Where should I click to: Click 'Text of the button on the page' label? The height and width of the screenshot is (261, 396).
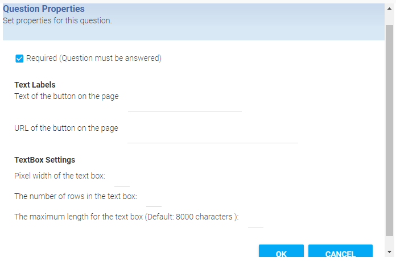click(x=66, y=96)
